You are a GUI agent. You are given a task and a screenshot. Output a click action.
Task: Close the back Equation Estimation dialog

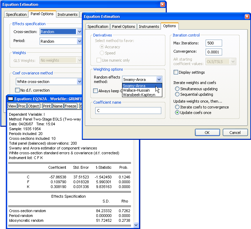163,4
